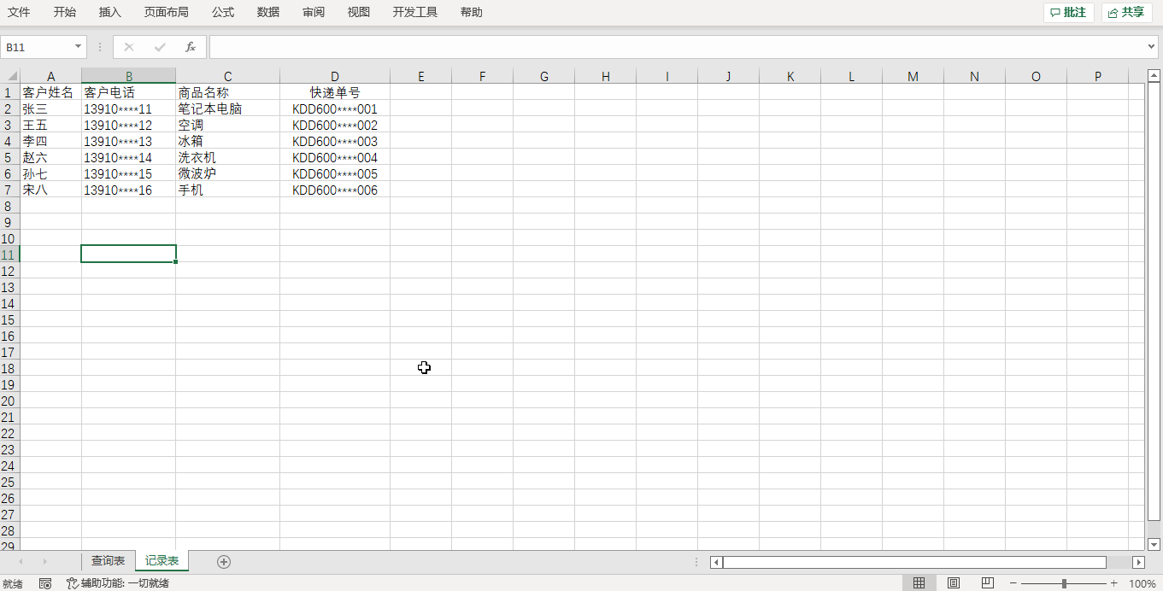The width and height of the screenshot is (1163, 591).
Task: Switch to Page Break Preview icon
Action: [987, 583]
